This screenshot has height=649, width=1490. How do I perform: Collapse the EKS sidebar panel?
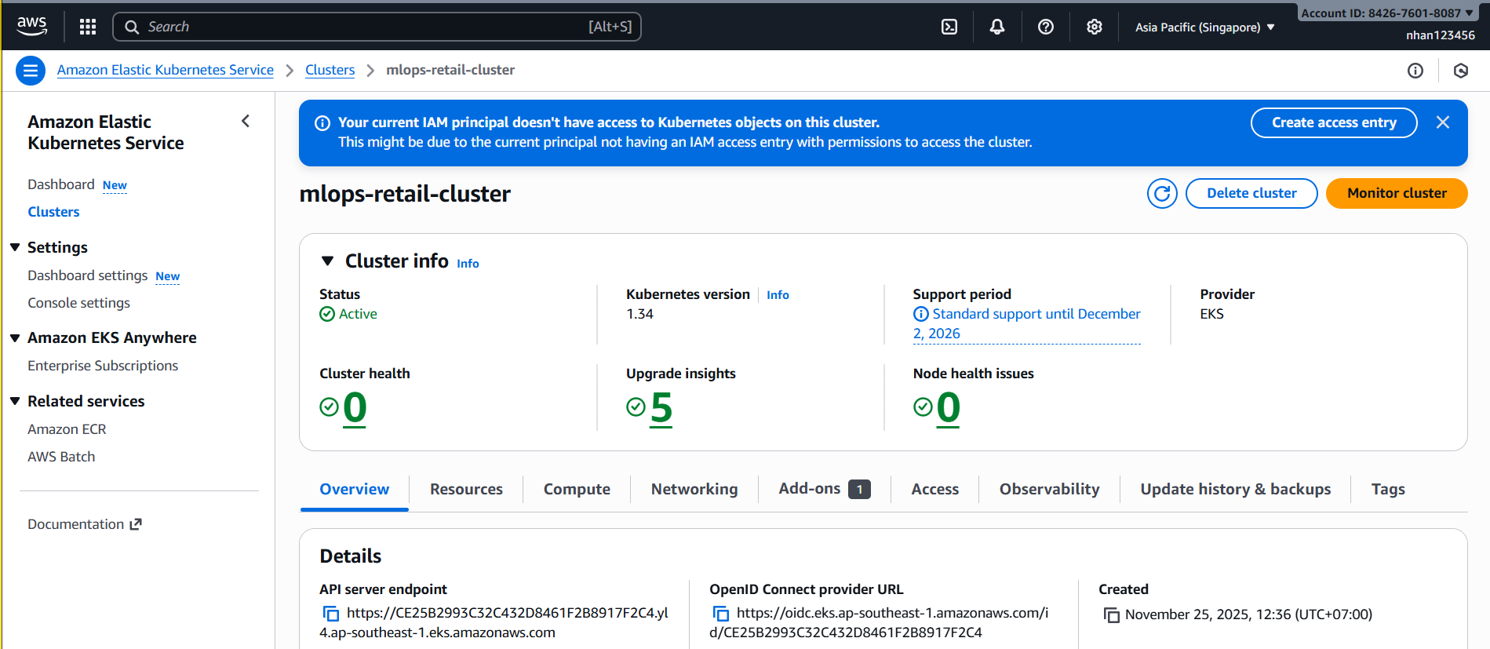[246, 121]
